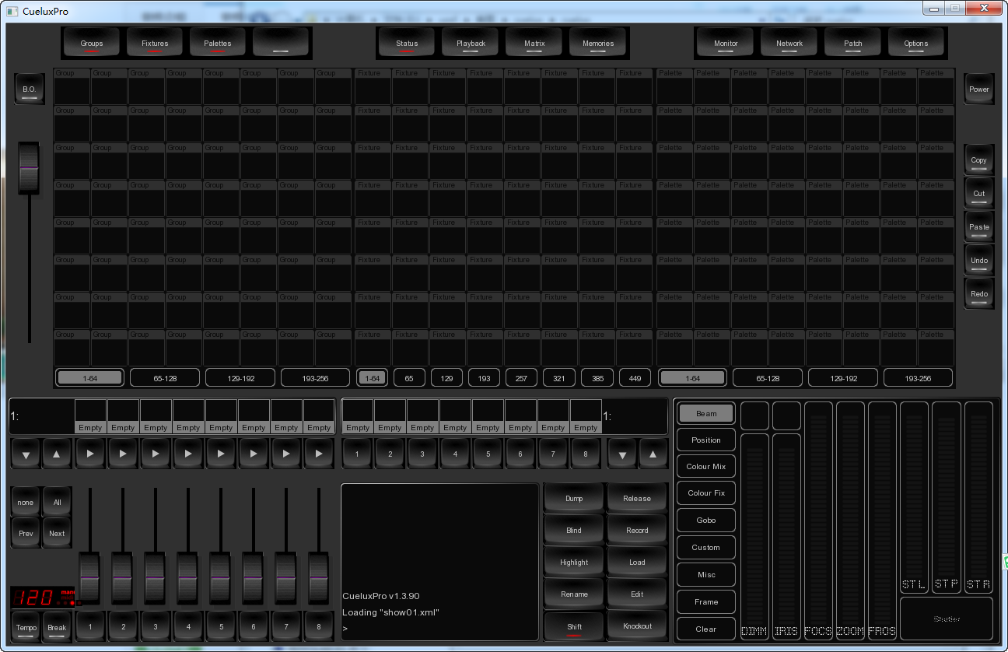Toggle the Palettes view button
This screenshot has height=652, width=1008.
pos(218,43)
